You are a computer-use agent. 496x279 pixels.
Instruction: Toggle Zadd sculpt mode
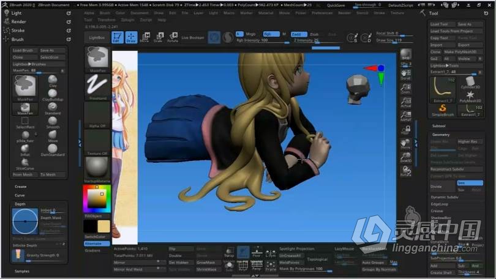(x=299, y=34)
